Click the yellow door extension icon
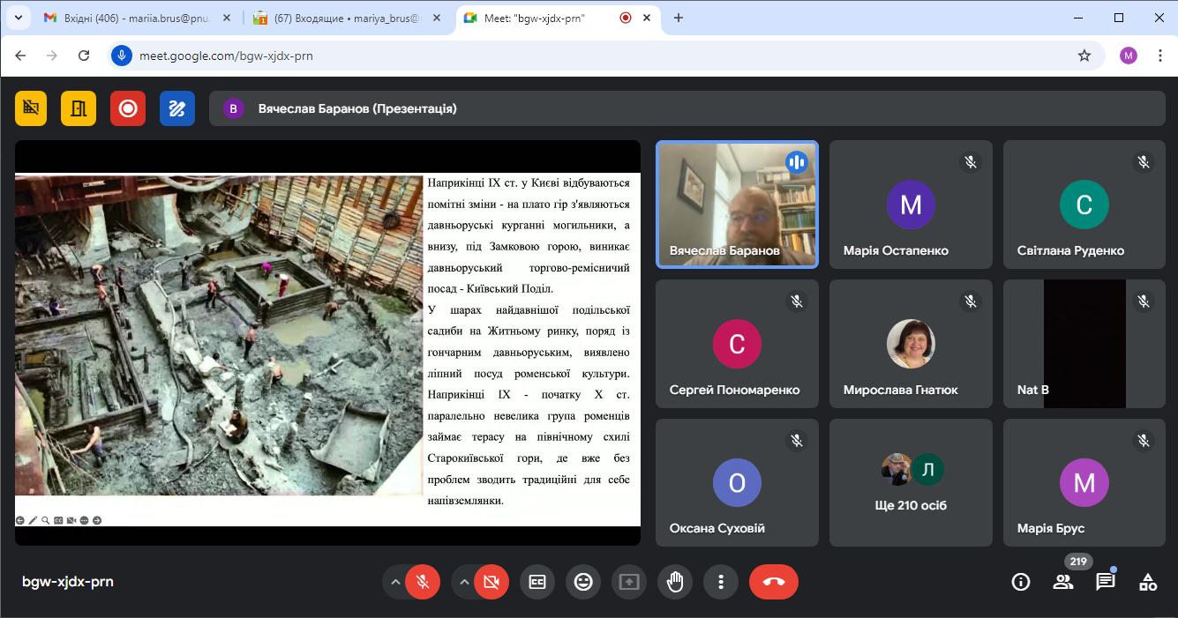 [79, 108]
